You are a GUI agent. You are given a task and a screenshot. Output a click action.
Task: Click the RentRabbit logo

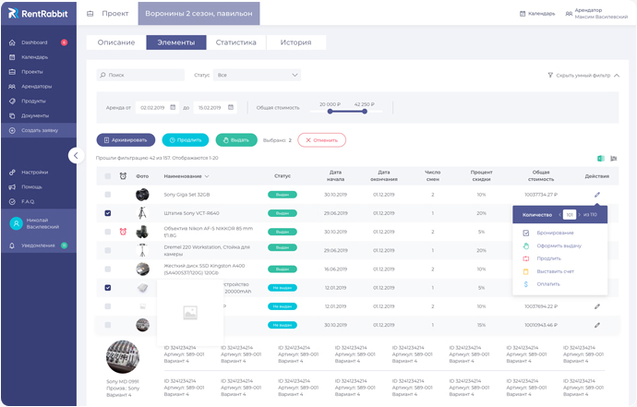pos(38,14)
